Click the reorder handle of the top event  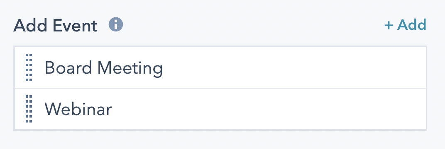29,67
